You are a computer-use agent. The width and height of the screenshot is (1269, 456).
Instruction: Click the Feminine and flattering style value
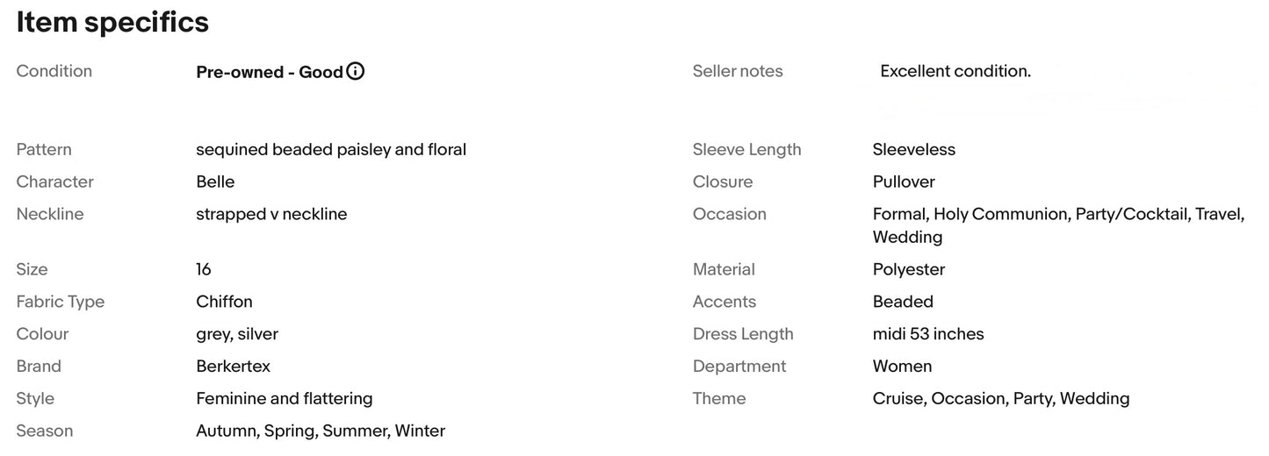point(285,398)
